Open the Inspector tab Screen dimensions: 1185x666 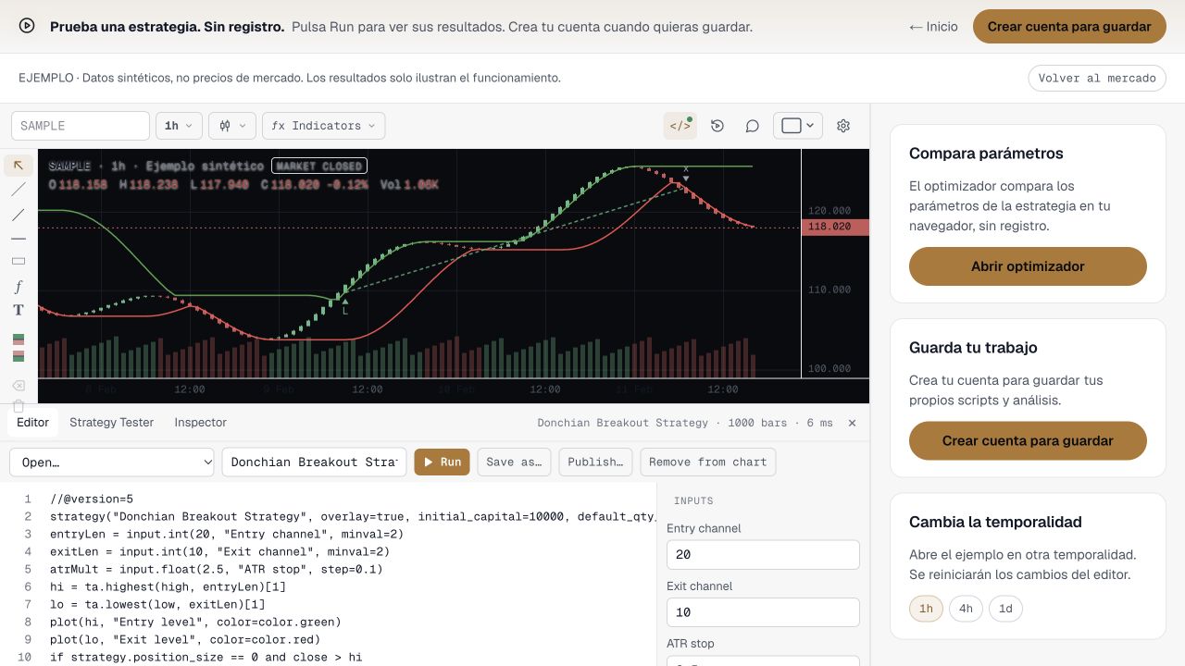click(x=201, y=423)
